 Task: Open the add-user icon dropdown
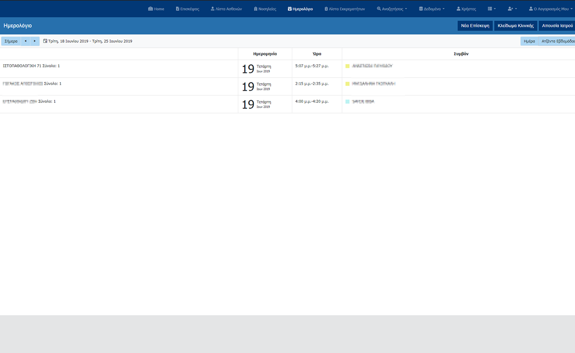pyautogui.click(x=512, y=9)
